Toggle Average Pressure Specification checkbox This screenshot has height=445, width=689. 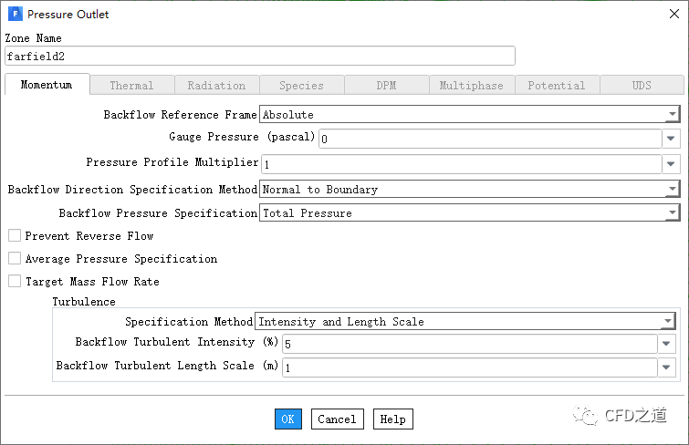pyautogui.click(x=15, y=259)
